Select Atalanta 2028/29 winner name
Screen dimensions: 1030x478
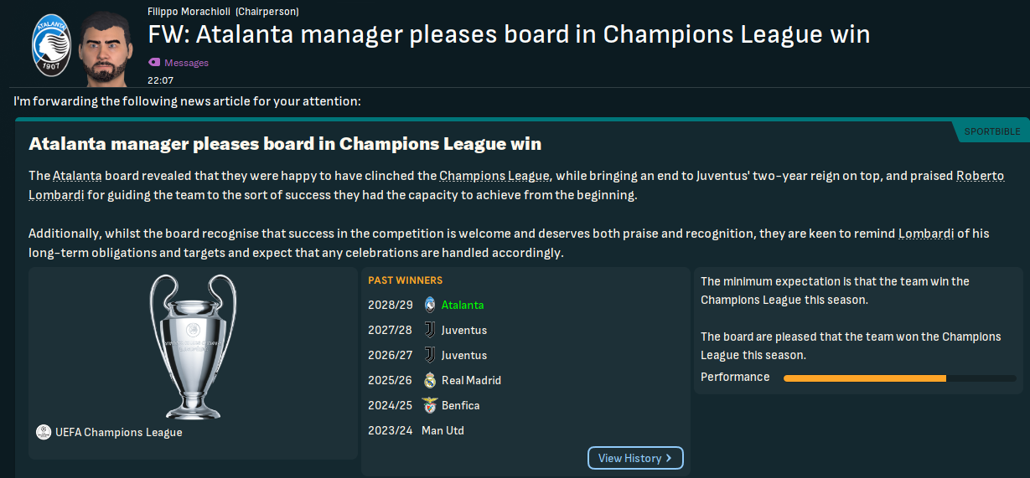point(463,305)
